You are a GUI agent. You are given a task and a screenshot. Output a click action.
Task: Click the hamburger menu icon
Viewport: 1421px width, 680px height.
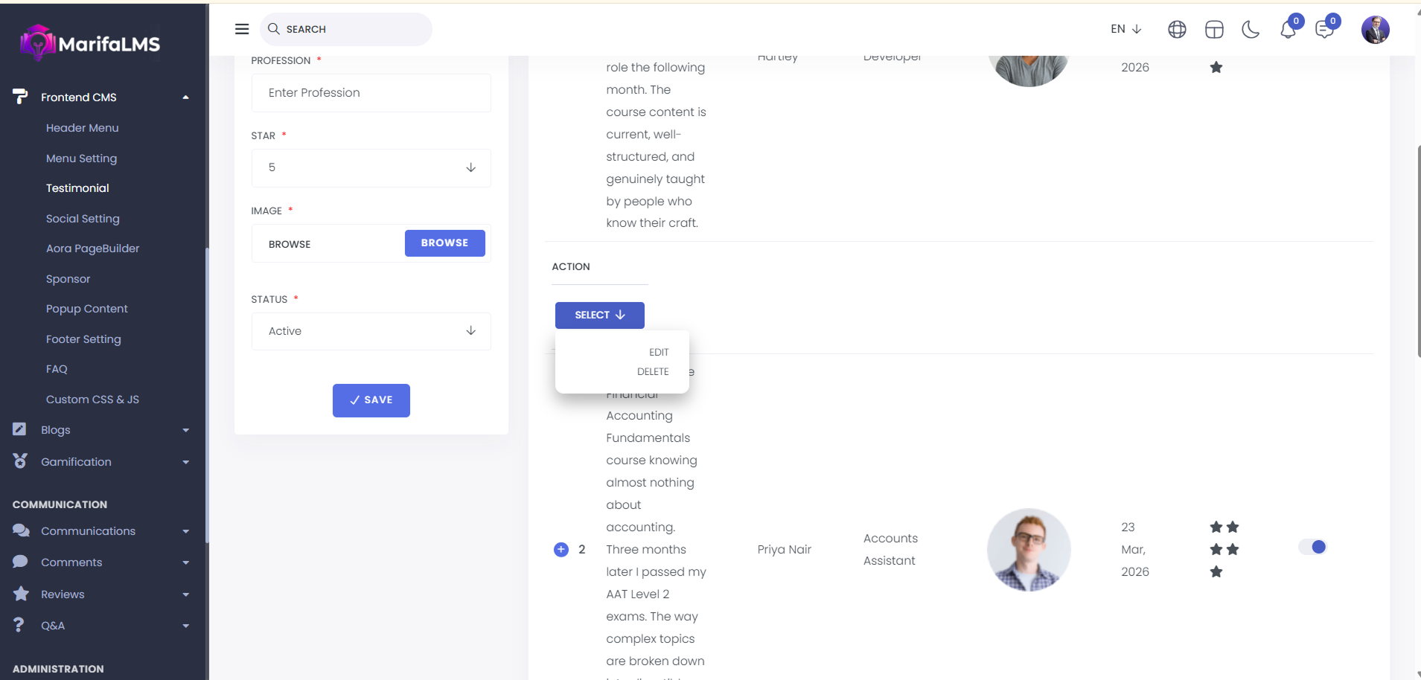pos(242,29)
